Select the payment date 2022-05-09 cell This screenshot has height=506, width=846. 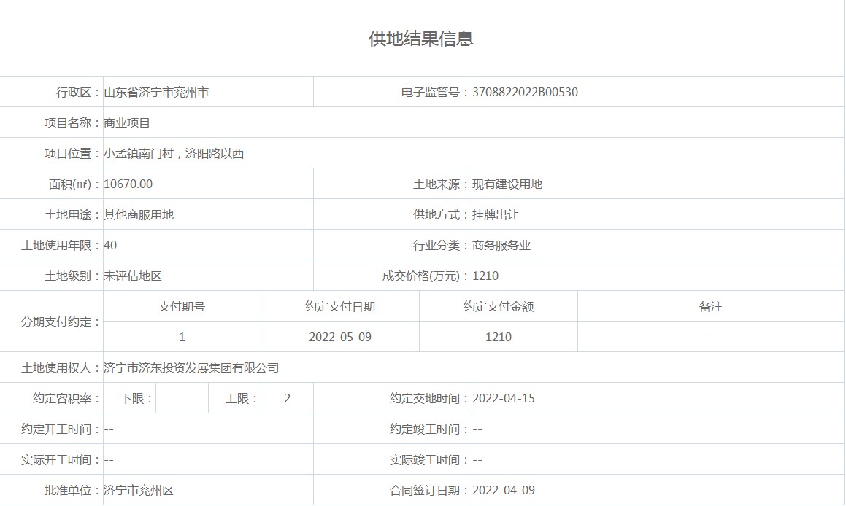point(340,338)
